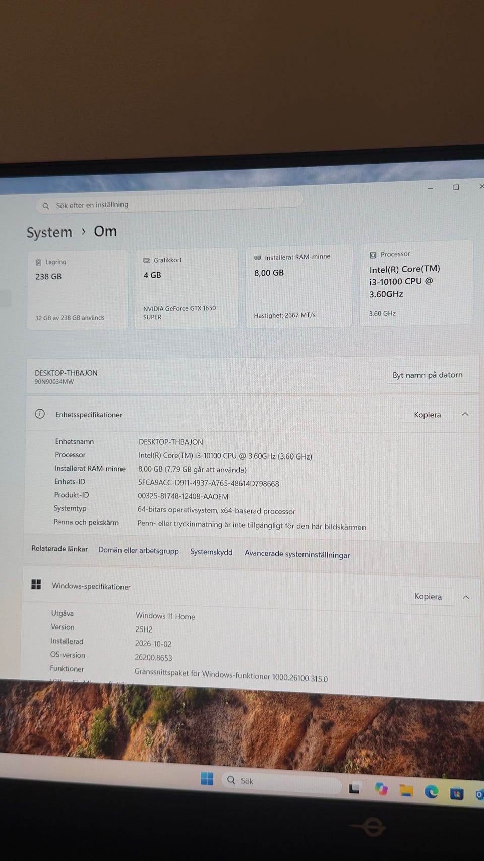
Task: Click the DESKTOP-THBAJON name in Enhetsnamn row
Action: [x=170, y=442]
